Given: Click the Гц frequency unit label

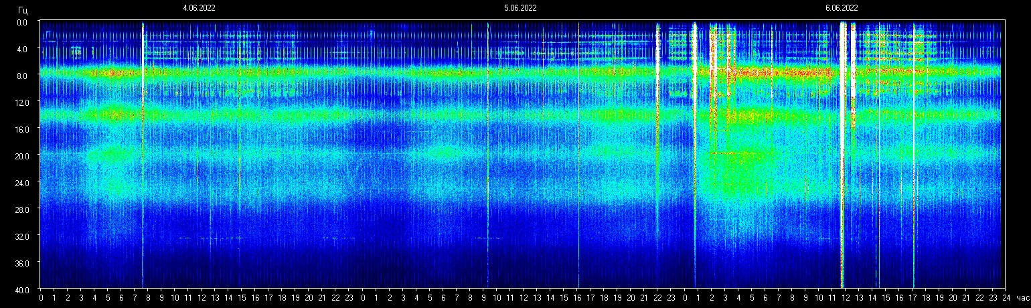Looking at the screenshot, I should (x=23, y=10).
